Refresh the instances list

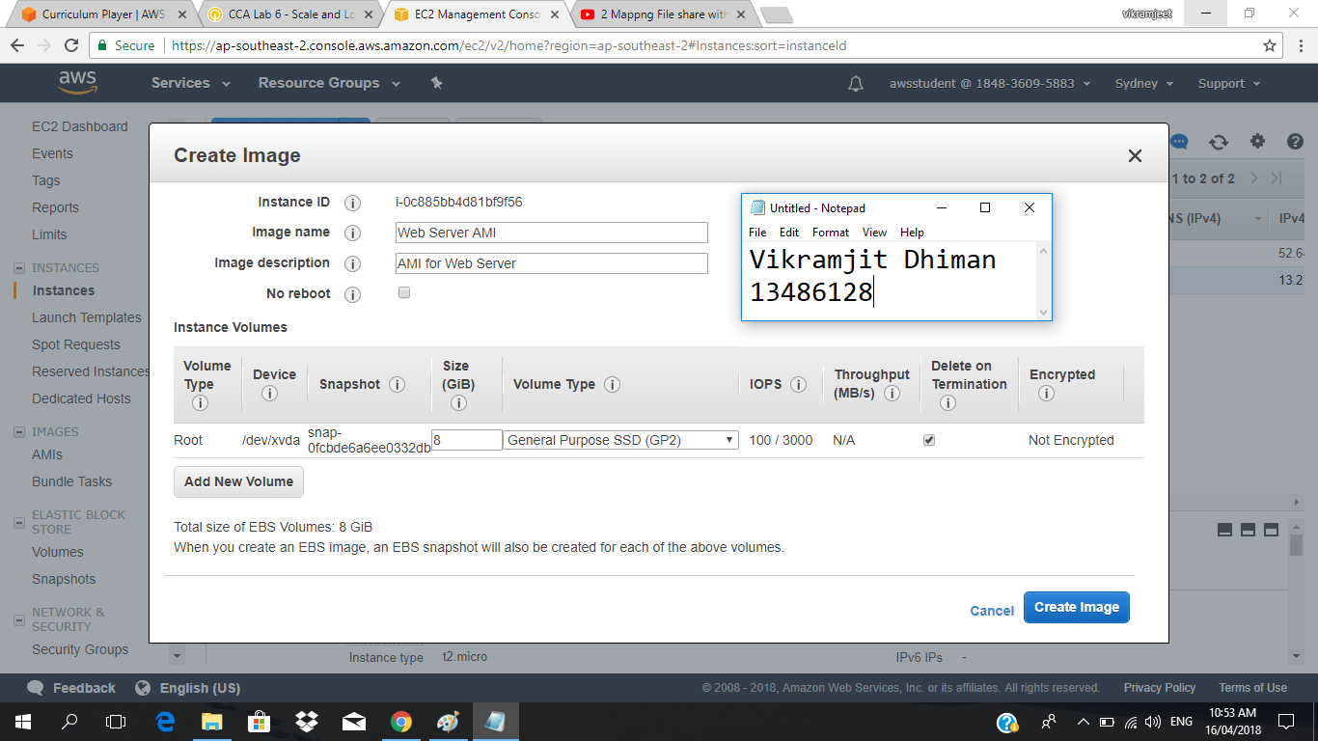coord(1219,141)
